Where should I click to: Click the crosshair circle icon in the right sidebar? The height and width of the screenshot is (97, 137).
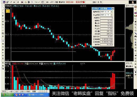pyautogui.click(x=135, y=7)
